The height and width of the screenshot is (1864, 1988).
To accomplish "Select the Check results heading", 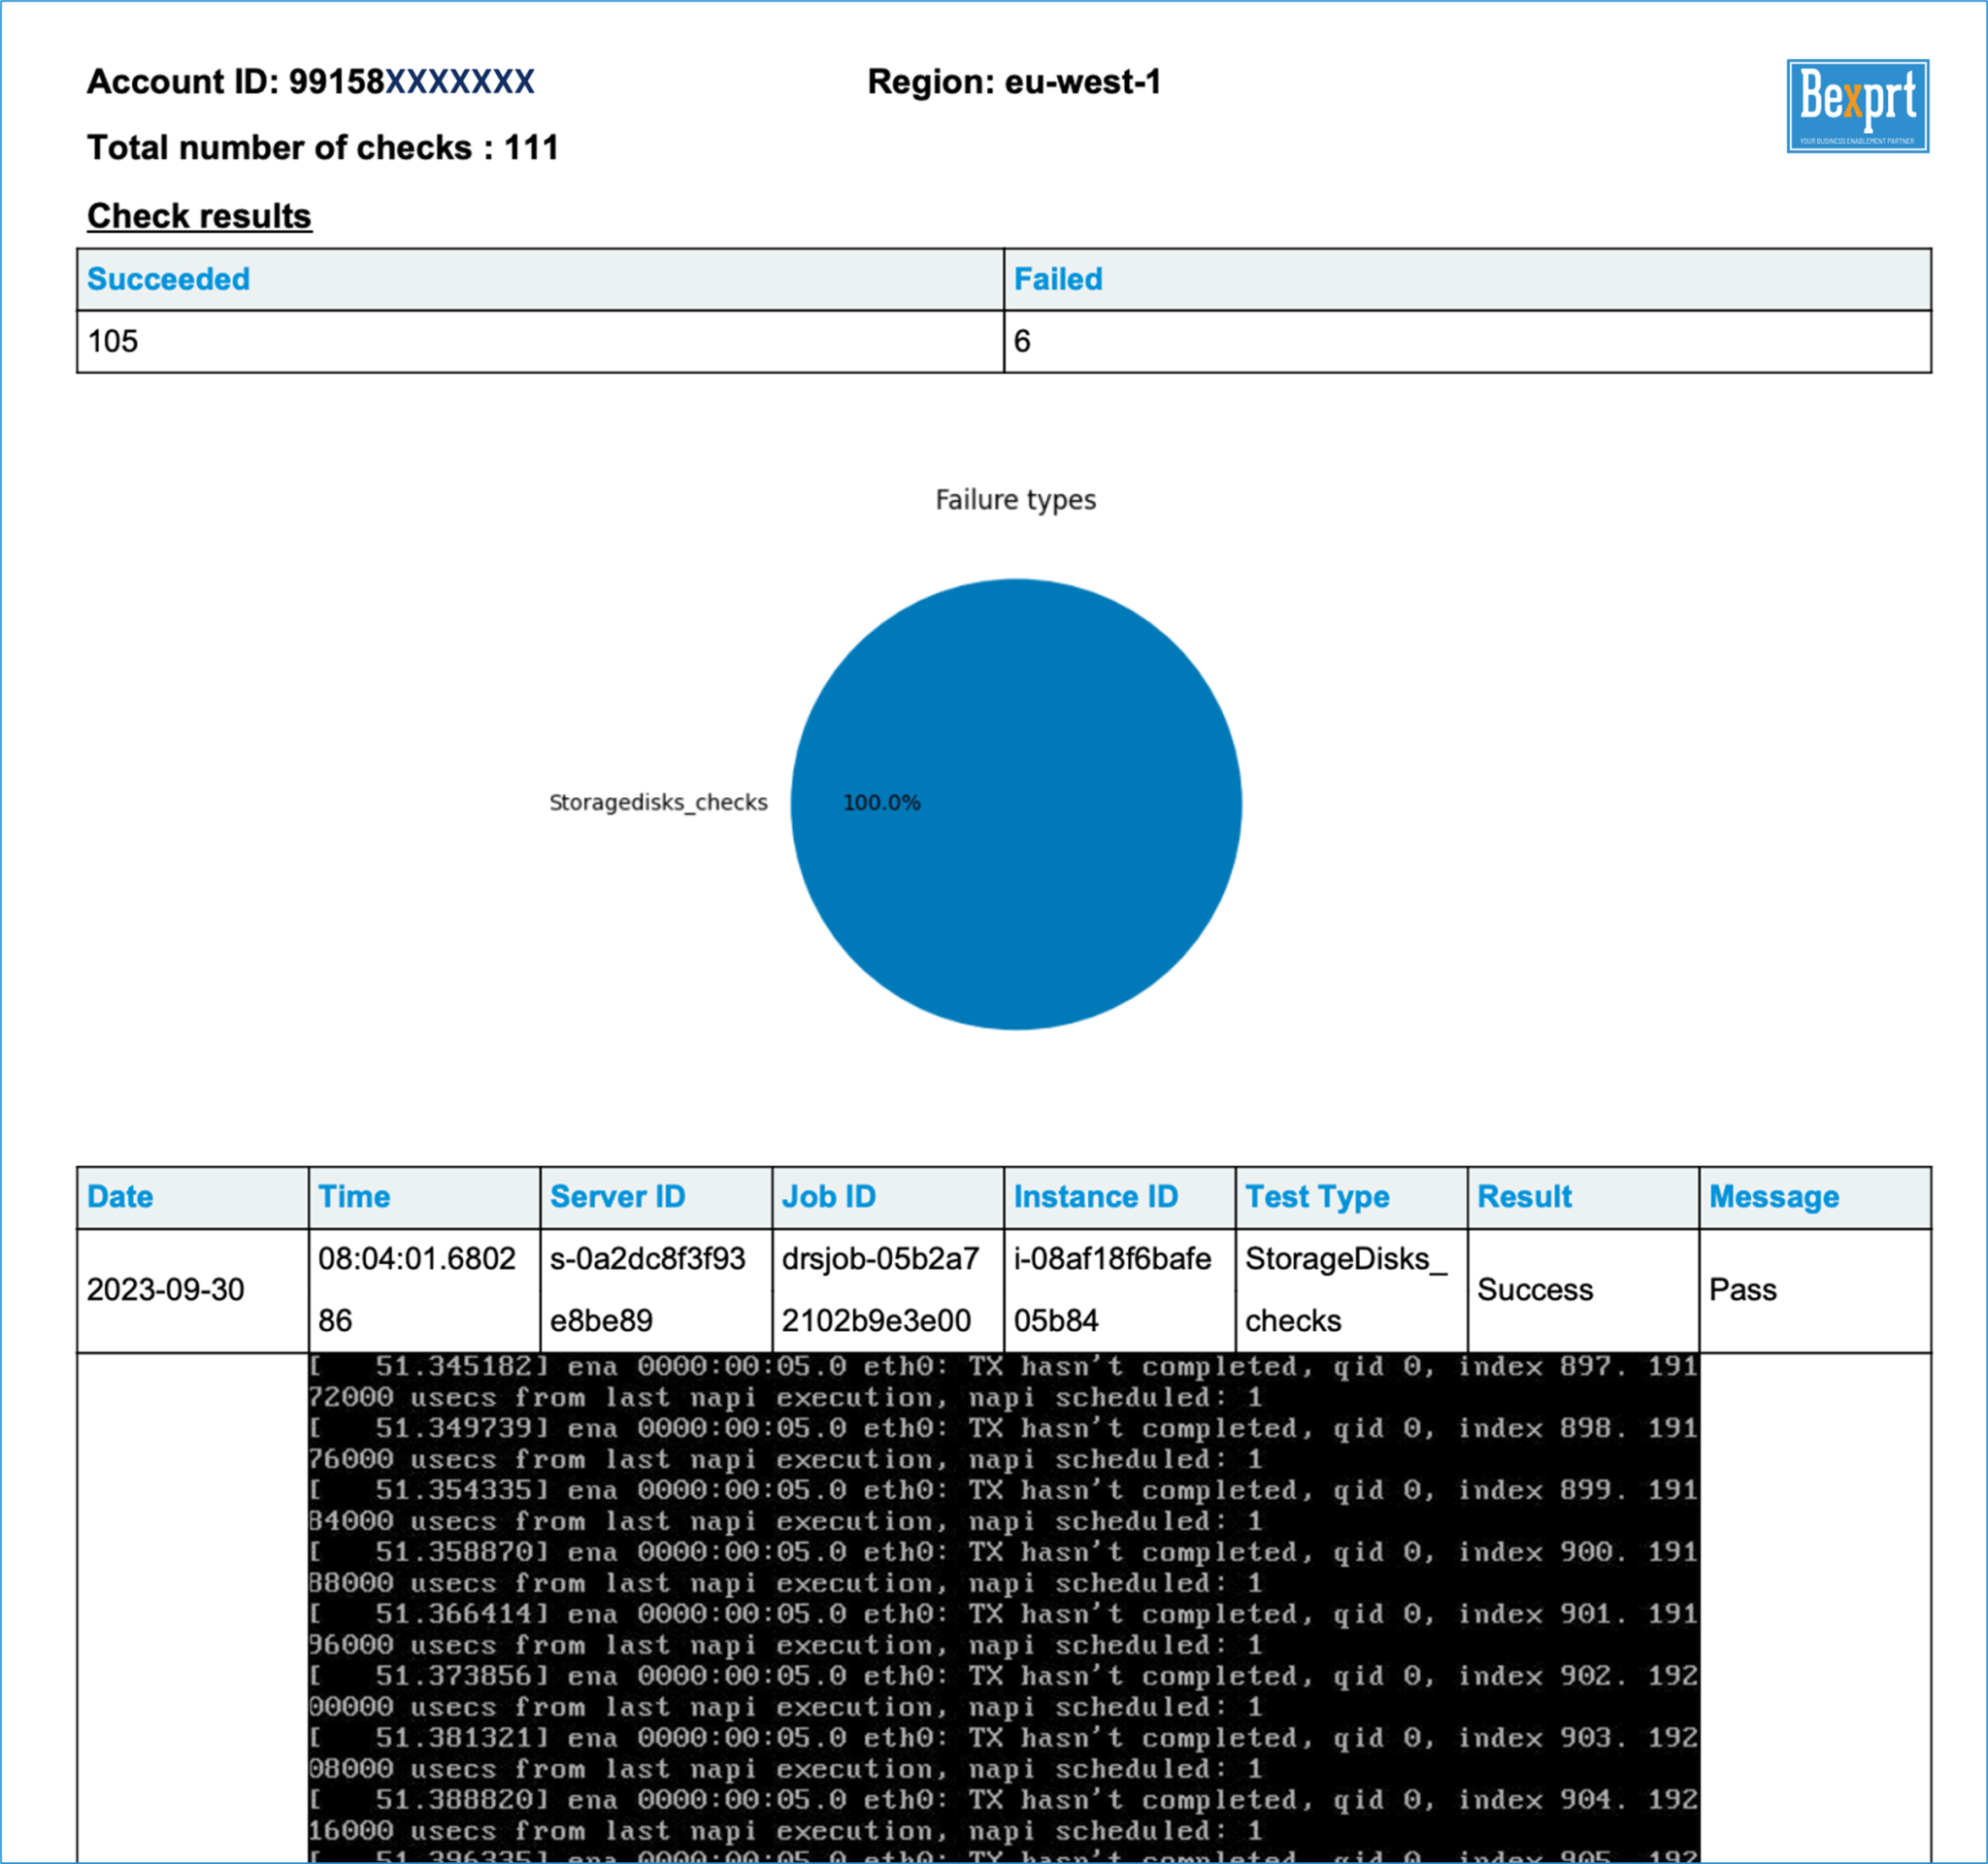I will click(198, 215).
